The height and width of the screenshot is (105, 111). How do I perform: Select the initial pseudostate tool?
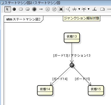point(14,9)
